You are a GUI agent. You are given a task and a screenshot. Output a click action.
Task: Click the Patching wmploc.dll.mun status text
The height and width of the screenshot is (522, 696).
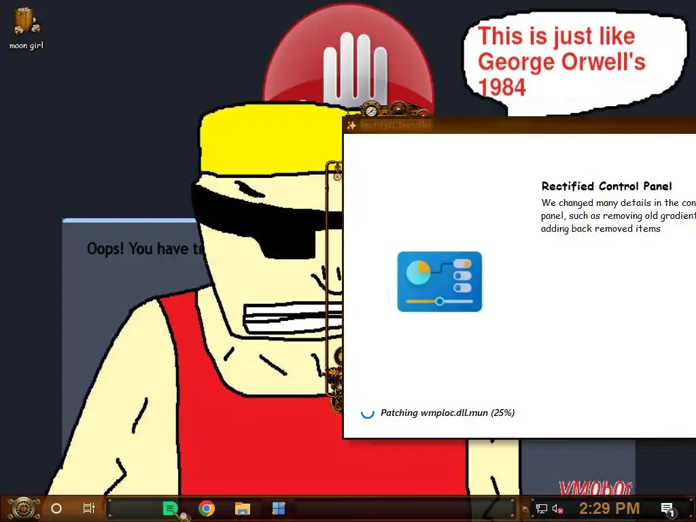coord(447,413)
